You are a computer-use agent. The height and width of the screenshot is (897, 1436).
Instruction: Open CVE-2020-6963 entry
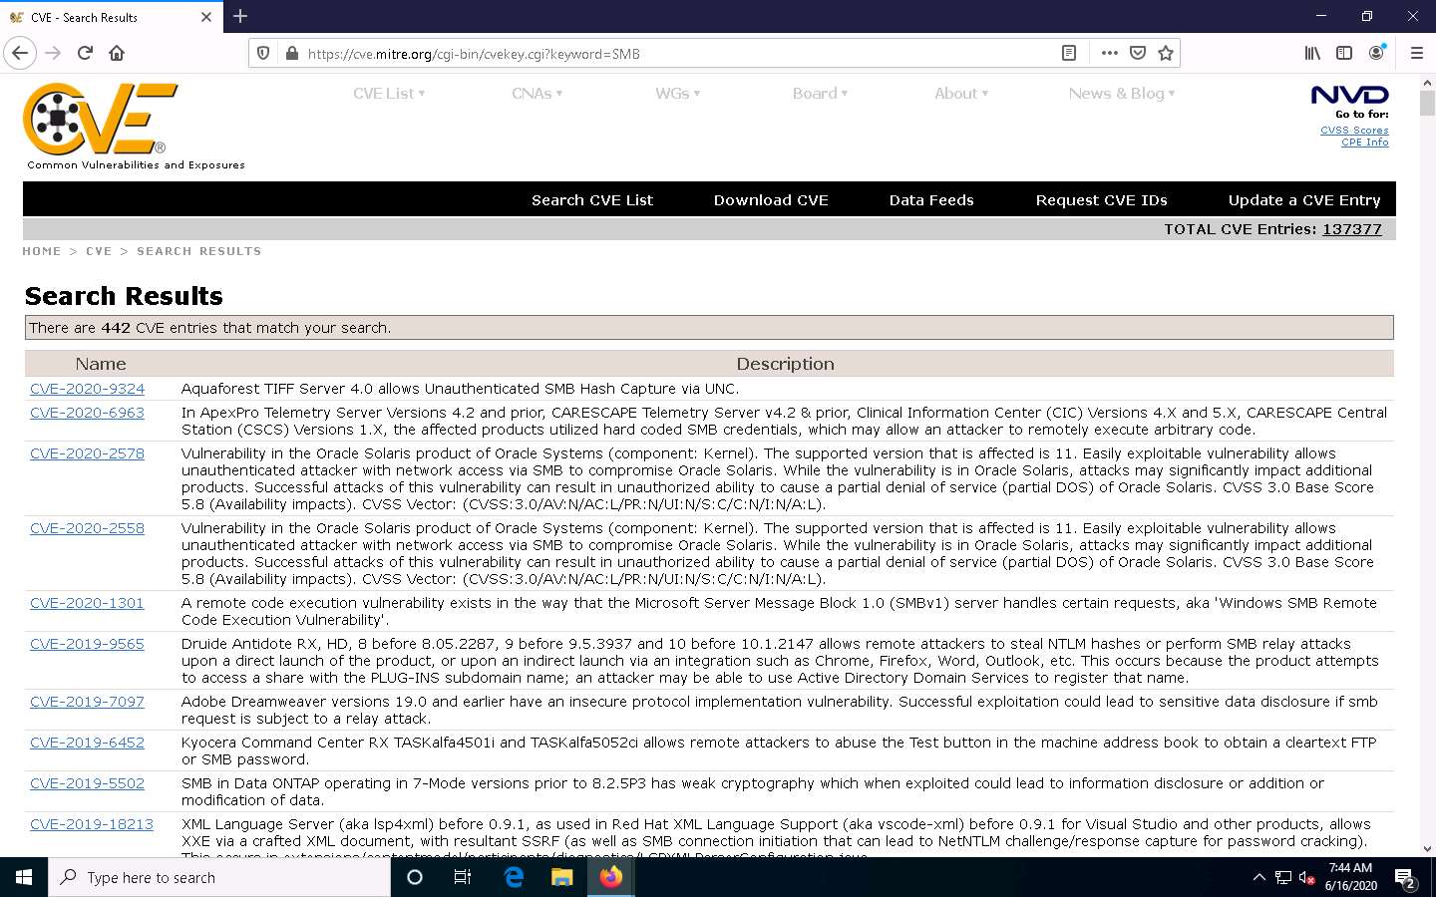[x=87, y=413]
